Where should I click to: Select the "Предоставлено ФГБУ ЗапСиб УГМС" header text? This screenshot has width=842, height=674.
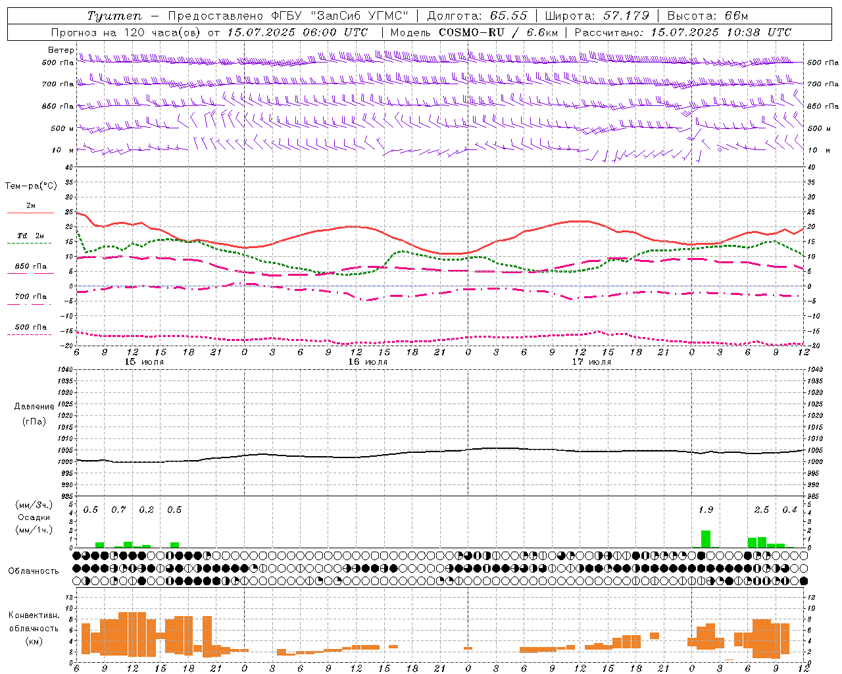[x=289, y=16]
